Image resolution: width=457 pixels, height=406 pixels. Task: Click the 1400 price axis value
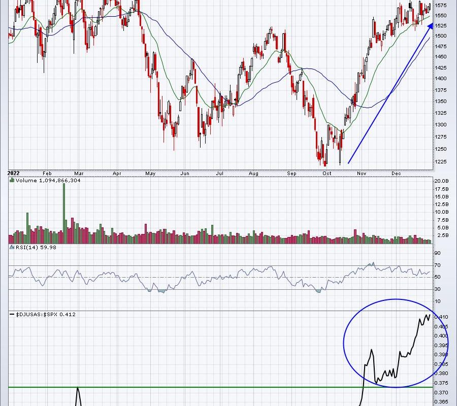[441, 78]
